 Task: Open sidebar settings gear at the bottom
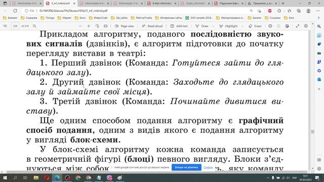pyautogui.click(x=319, y=168)
